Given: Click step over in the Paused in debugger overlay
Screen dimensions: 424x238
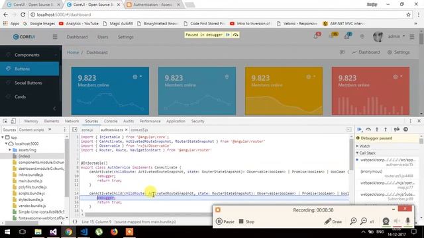Looking at the screenshot, I should pos(236,35).
